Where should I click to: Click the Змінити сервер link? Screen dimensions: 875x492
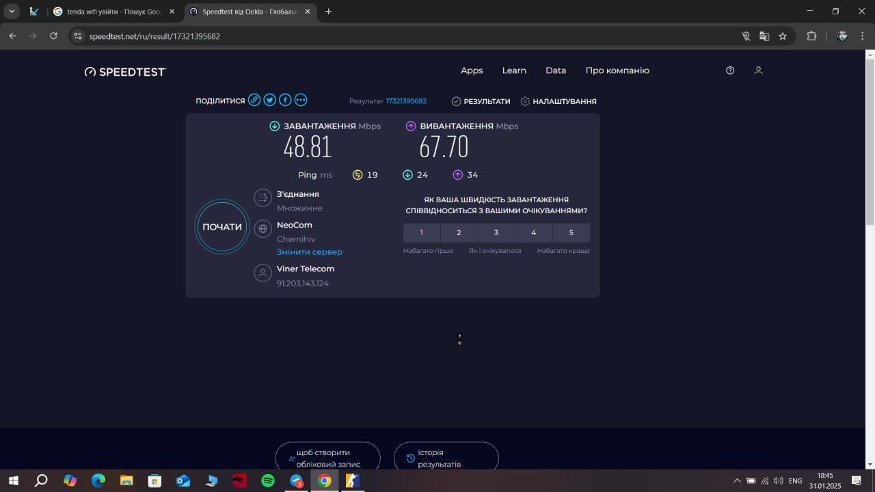[309, 251]
